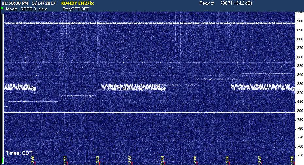This screenshot has height=165, width=304.
Task: Click the 900 mark on frequency scale
Action: (x=300, y=21)
